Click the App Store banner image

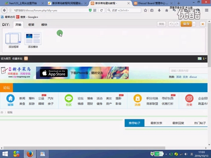tap(82, 73)
